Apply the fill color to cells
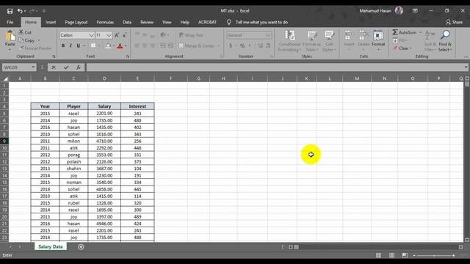This screenshot has width=470, height=264. click(108, 45)
